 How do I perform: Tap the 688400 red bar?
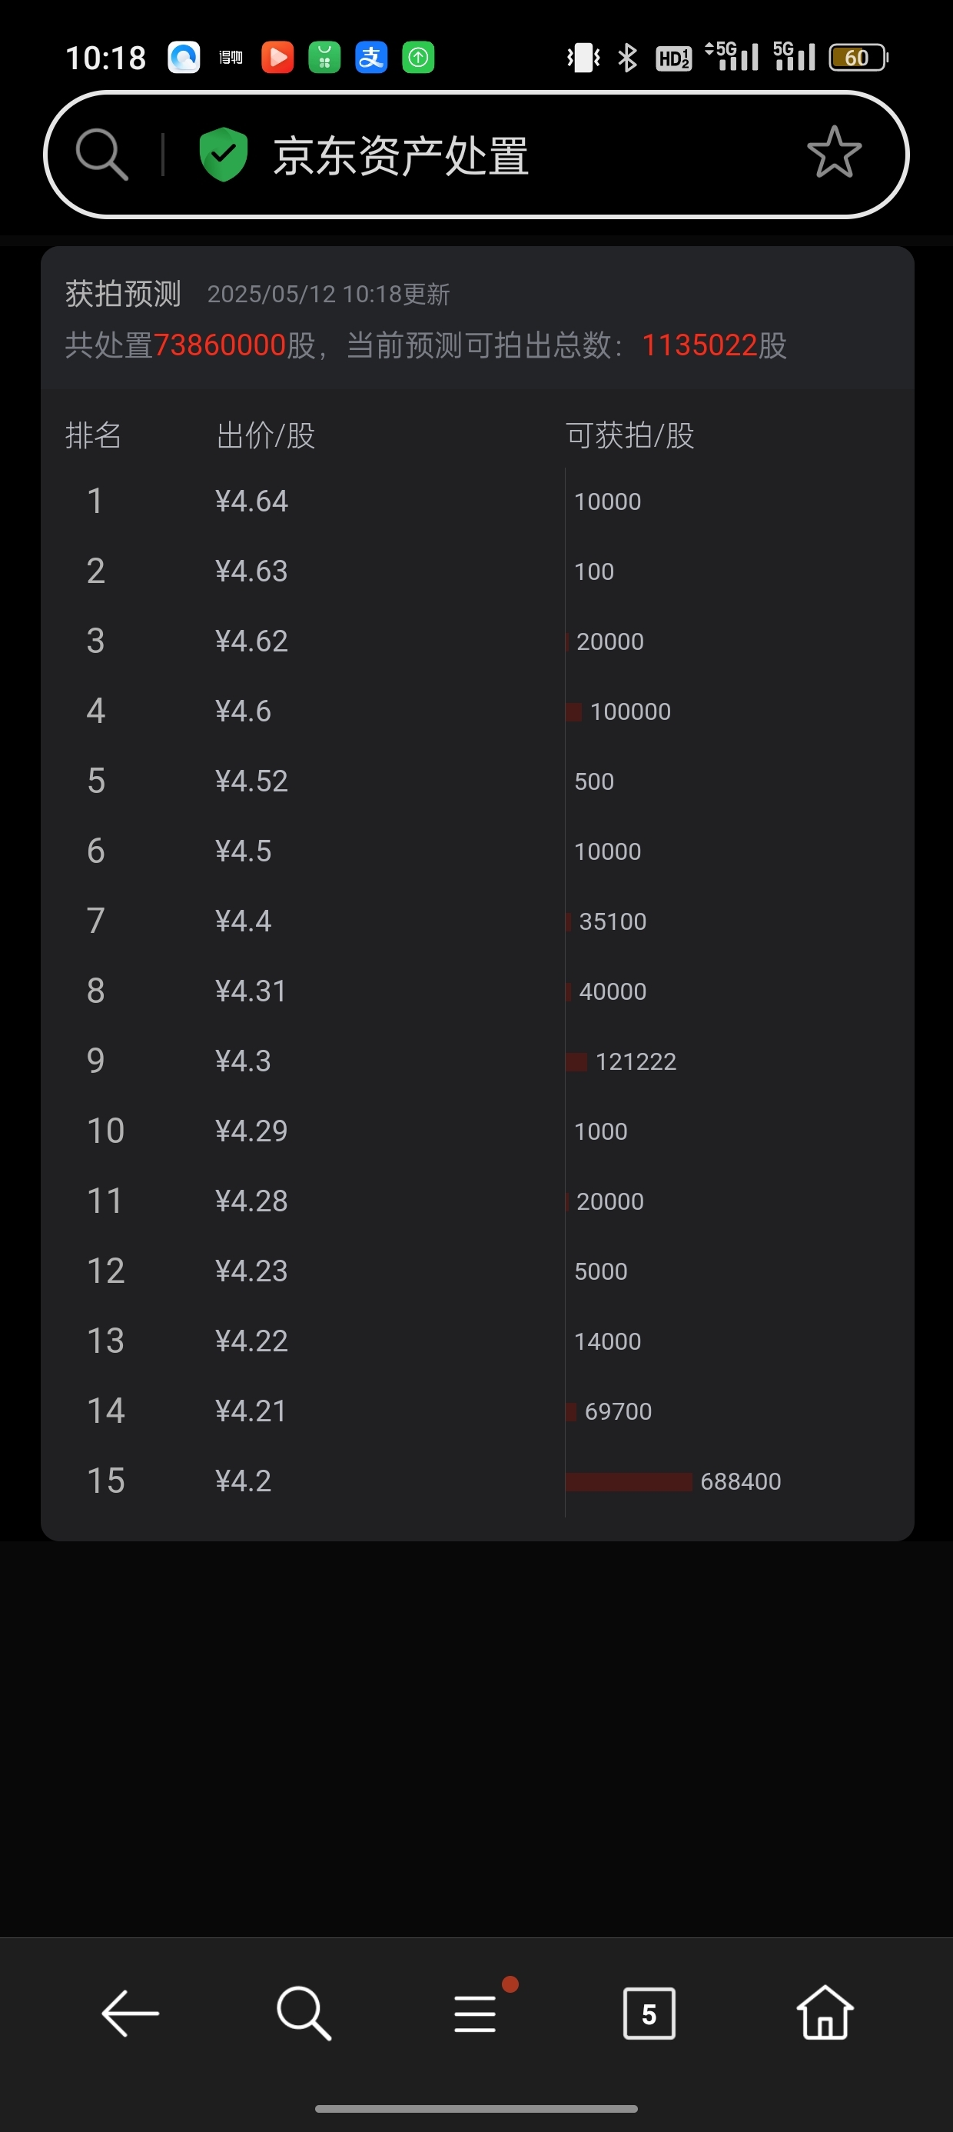(629, 1481)
